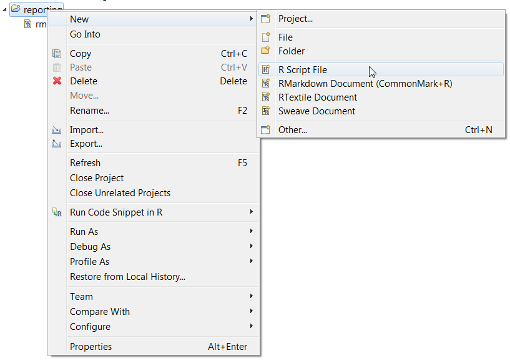Image resolution: width=510 pixels, height=363 pixels.
Task: Click the Copy icon in the context menu
Action: click(57, 53)
